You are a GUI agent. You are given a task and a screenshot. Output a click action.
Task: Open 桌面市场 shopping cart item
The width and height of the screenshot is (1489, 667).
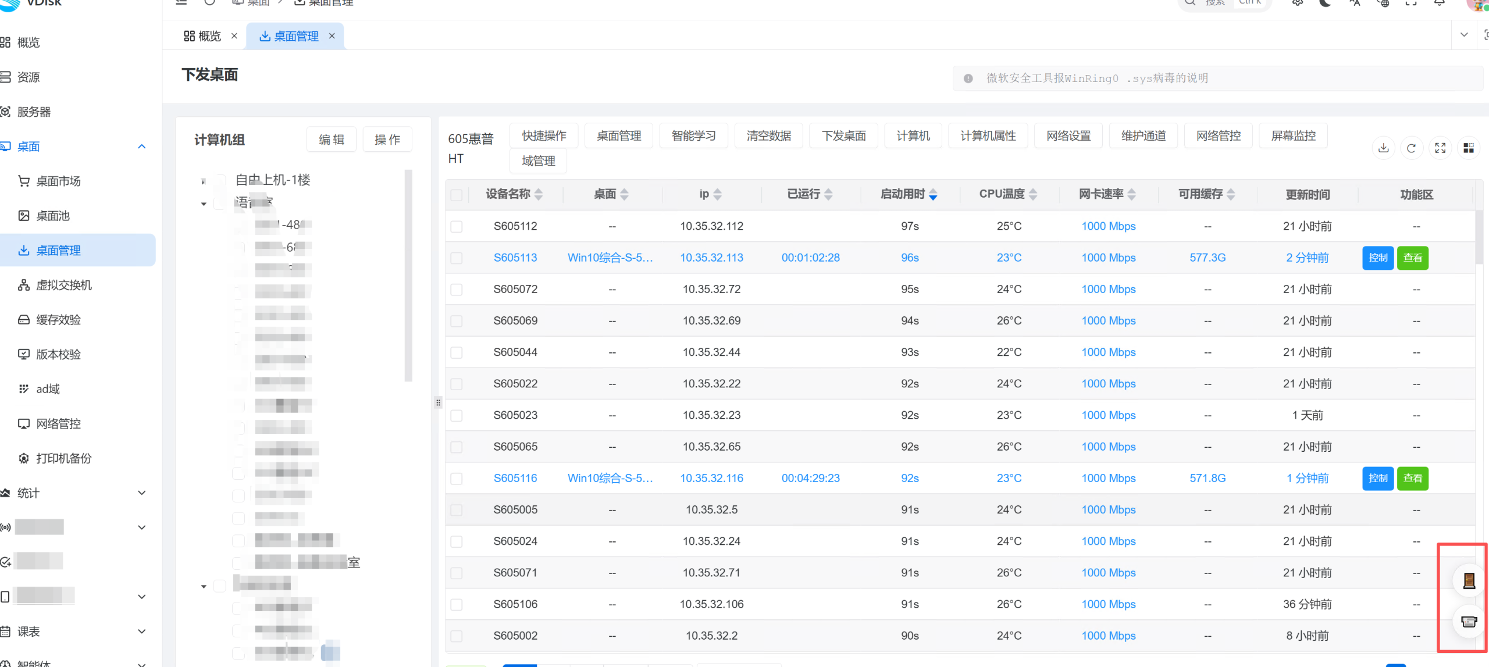pyautogui.click(x=58, y=181)
